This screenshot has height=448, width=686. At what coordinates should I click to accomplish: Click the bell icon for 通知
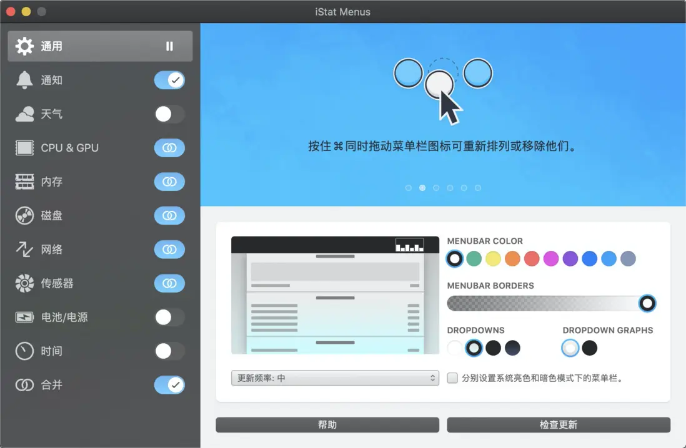tap(24, 80)
